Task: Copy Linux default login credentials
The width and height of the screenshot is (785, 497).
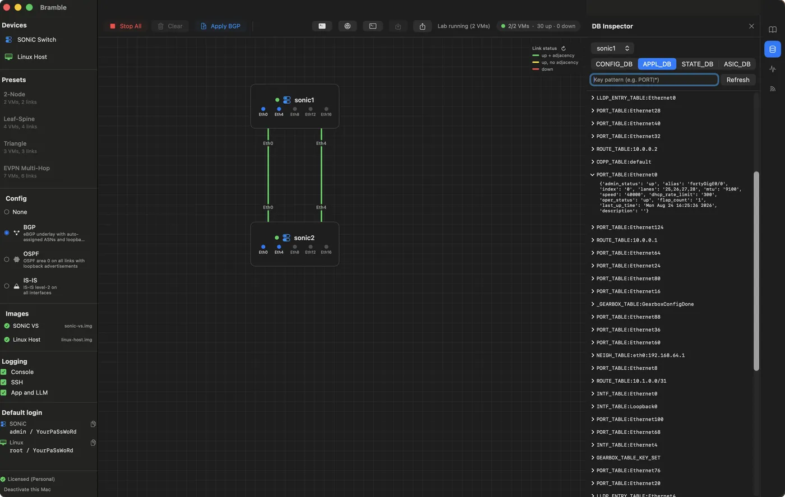Action: pos(93,443)
